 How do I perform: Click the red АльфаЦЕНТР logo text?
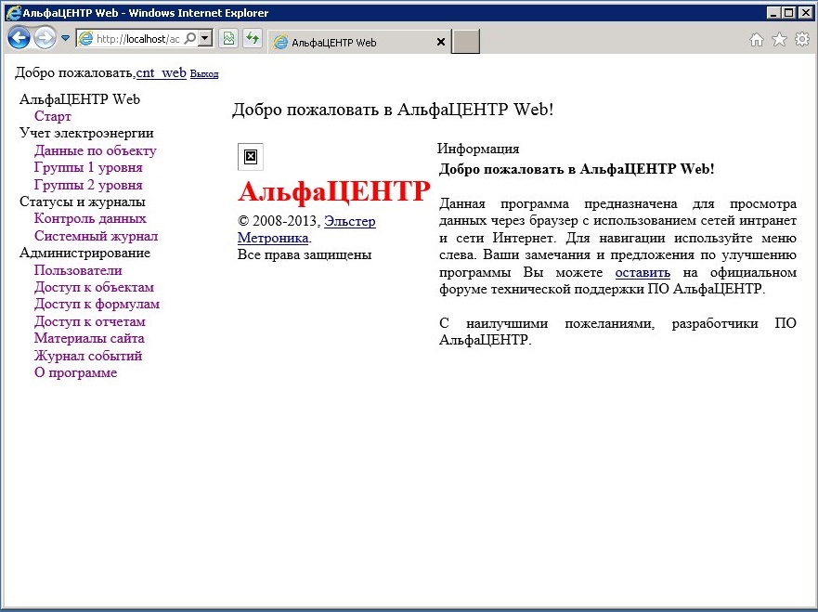tap(334, 191)
